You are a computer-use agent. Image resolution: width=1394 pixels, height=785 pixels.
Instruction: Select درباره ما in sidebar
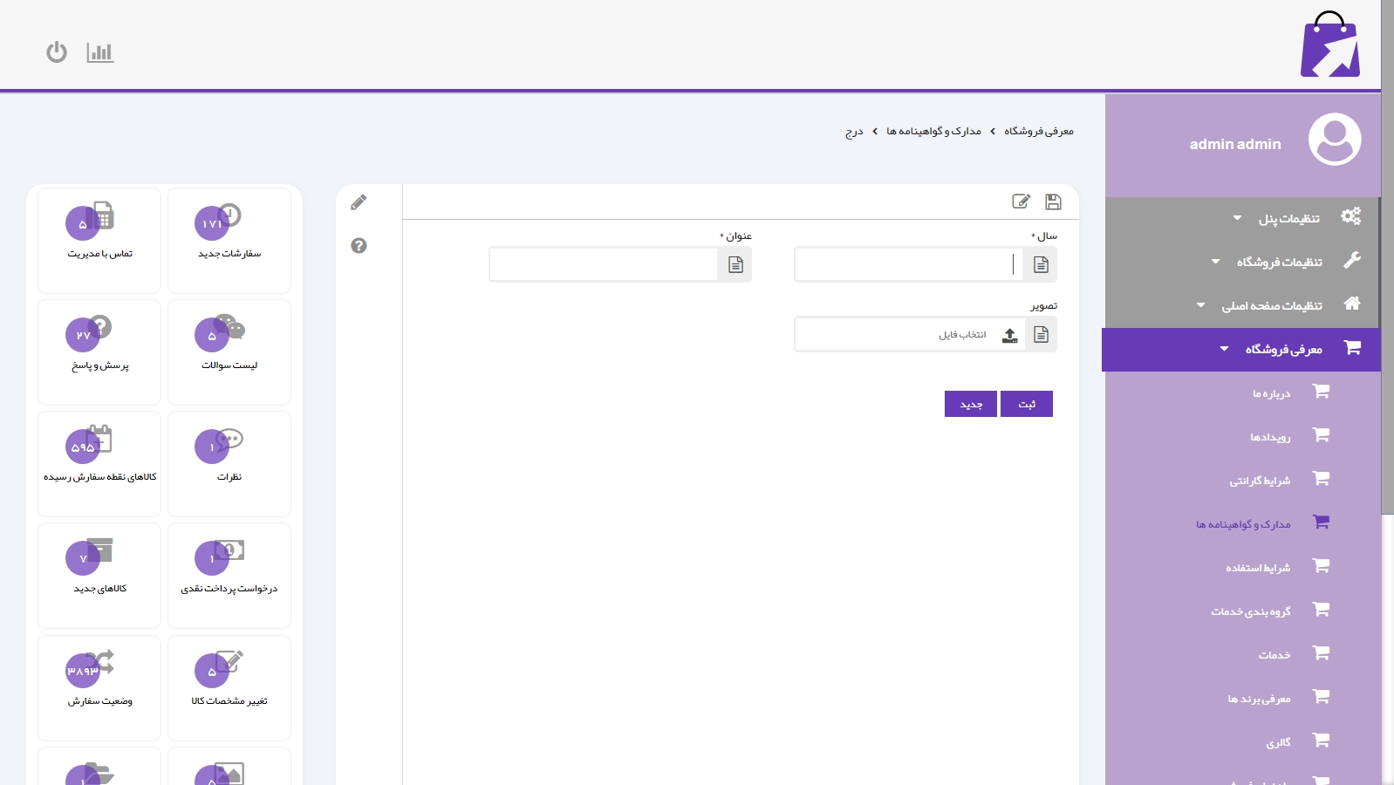[x=1271, y=393]
